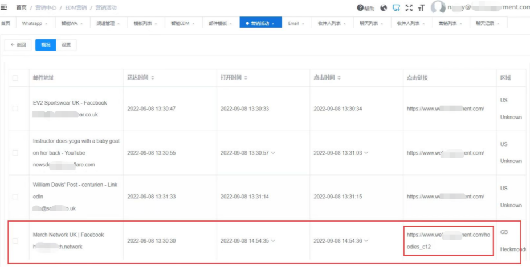Close the 邮件模板 tab with its x

click(x=230, y=24)
